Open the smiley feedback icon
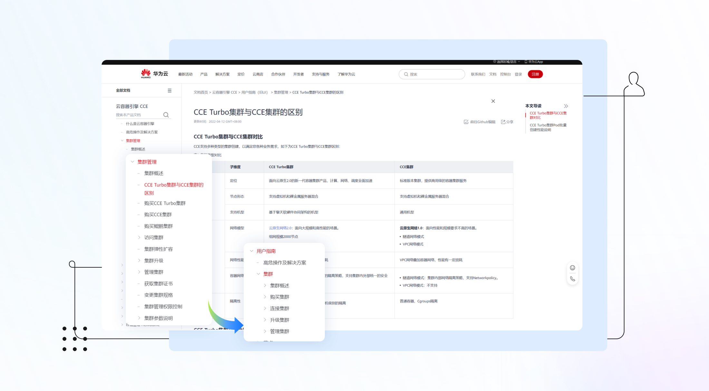Image resolution: width=709 pixels, height=391 pixels. (x=572, y=268)
